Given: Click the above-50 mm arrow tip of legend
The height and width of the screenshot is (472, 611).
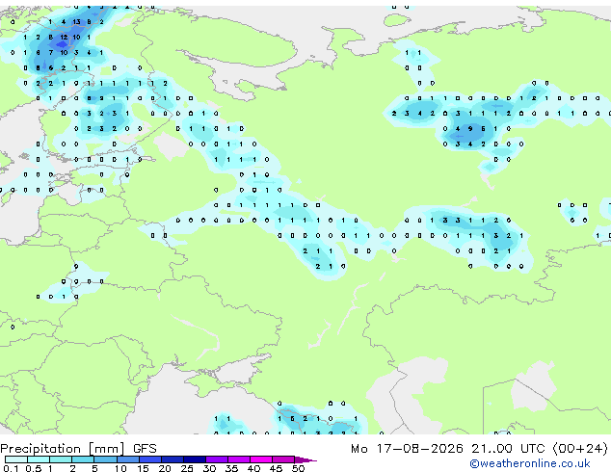Looking at the screenshot, I should point(305,459).
